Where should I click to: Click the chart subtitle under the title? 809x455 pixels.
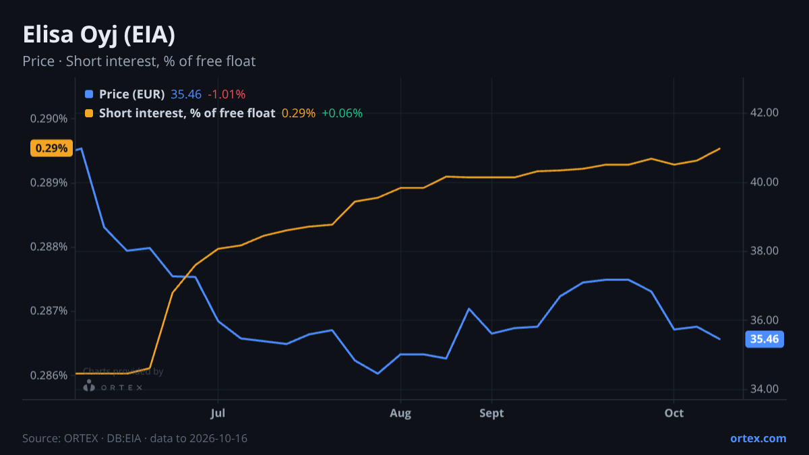point(139,61)
